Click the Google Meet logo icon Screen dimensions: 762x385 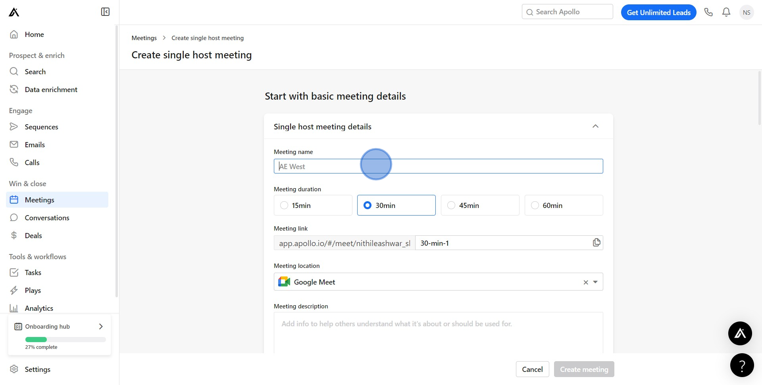pyautogui.click(x=284, y=282)
